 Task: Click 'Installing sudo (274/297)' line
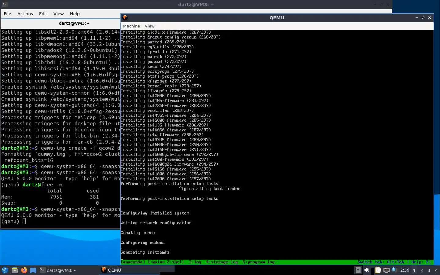[151, 67]
